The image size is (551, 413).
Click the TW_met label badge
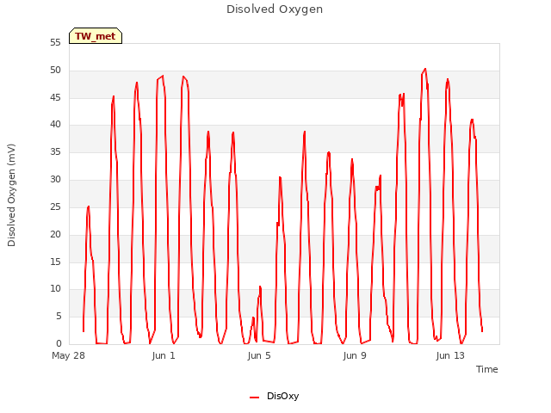coord(96,36)
